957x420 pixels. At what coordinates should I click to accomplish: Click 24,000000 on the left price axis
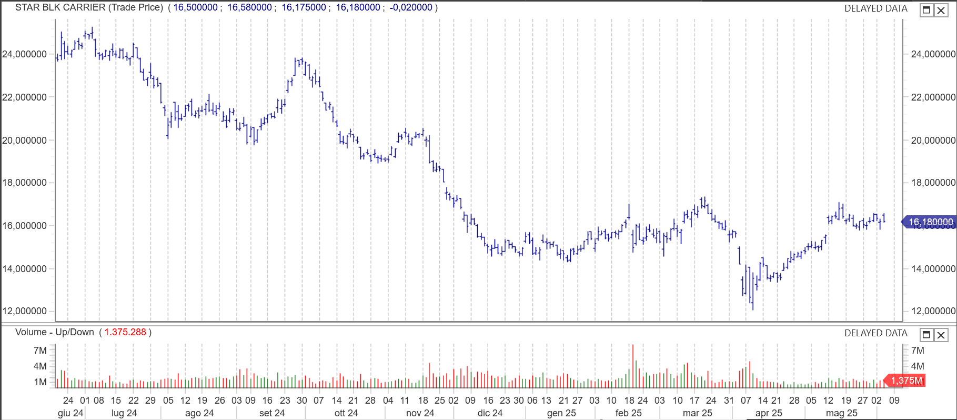[x=25, y=54]
